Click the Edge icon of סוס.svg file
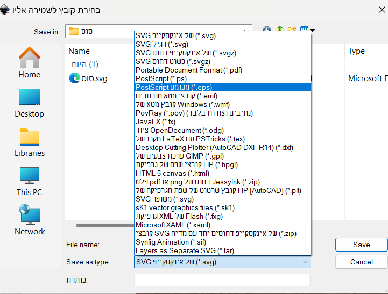This screenshot has width=388, height=294. pos(74,78)
